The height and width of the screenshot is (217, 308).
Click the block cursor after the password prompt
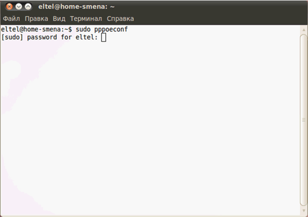104,38
